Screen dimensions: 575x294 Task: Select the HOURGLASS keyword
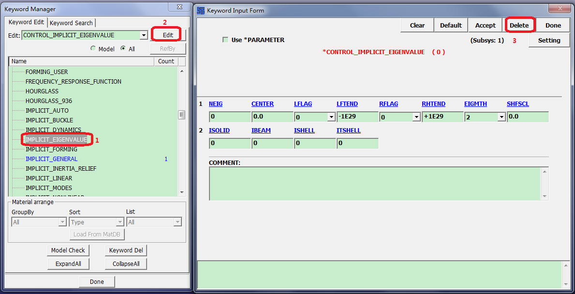pyautogui.click(x=42, y=91)
